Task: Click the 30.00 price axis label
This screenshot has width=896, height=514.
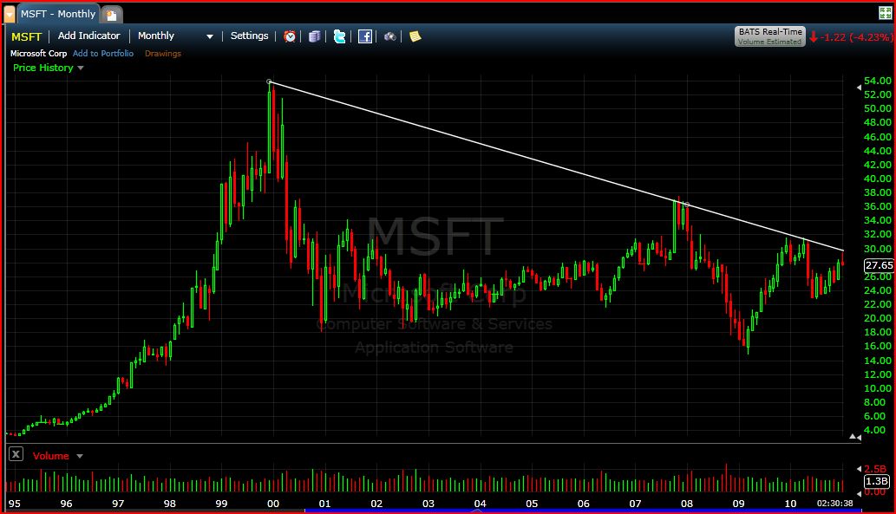Action: (878, 249)
